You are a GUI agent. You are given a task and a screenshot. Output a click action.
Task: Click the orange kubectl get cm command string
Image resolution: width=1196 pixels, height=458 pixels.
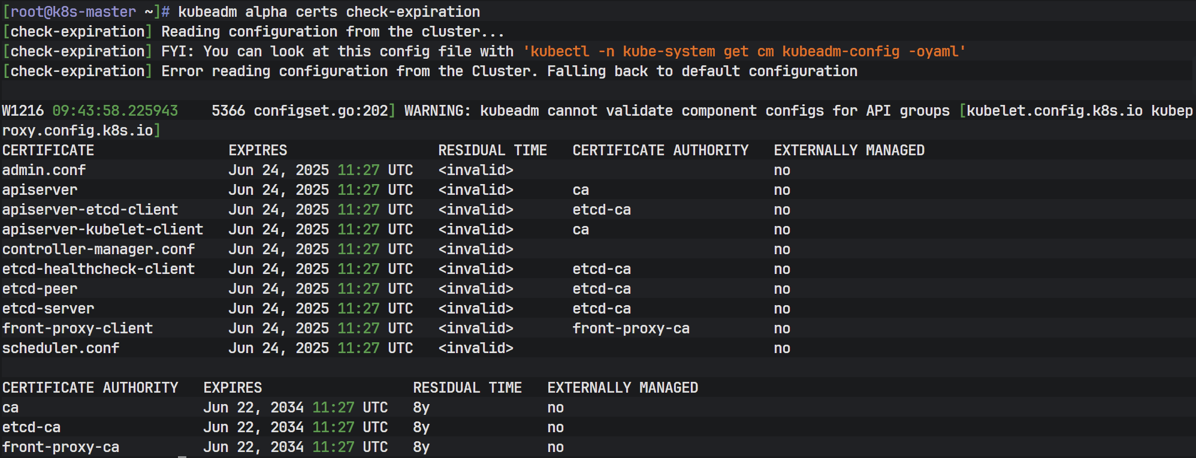pos(744,52)
